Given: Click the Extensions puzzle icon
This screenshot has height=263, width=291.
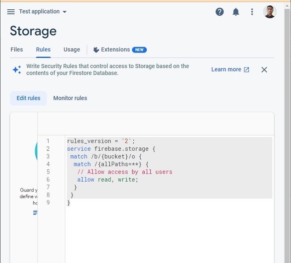Looking at the screenshot, I should [96, 50].
